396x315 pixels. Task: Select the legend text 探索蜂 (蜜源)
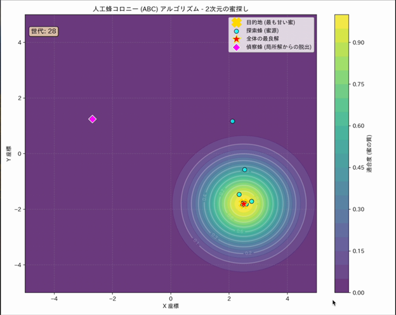[264, 30]
